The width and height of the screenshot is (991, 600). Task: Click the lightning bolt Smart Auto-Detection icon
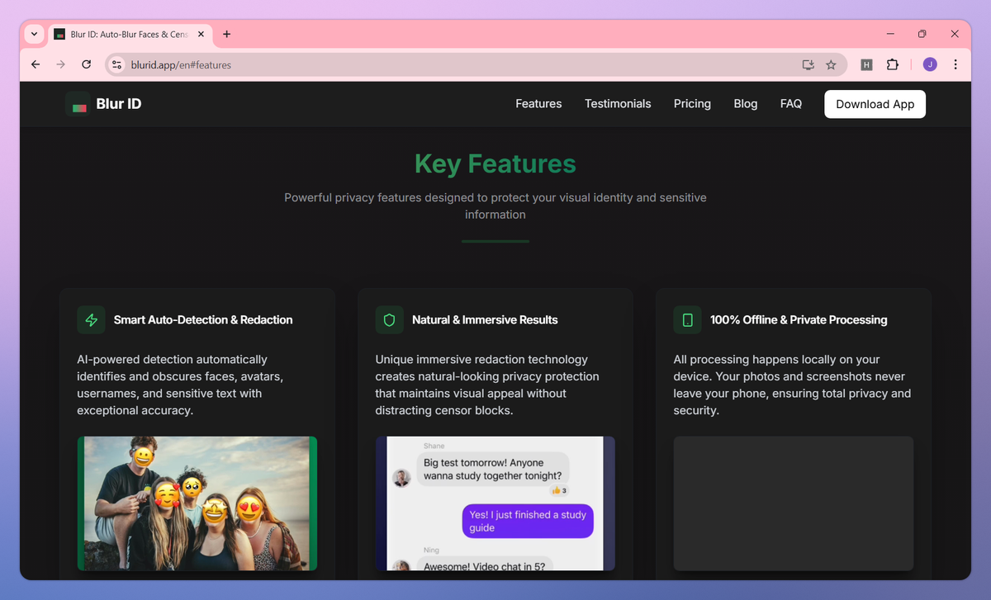click(91, 320)
